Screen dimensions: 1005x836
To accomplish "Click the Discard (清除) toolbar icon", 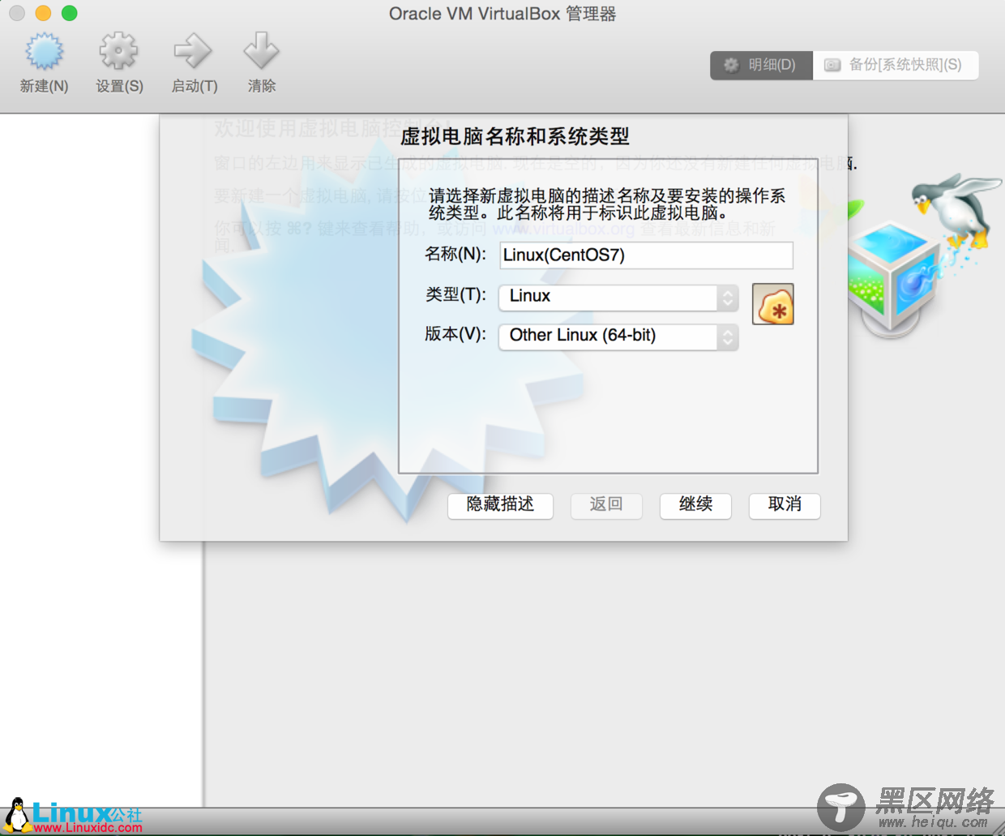I will (262, 52).
